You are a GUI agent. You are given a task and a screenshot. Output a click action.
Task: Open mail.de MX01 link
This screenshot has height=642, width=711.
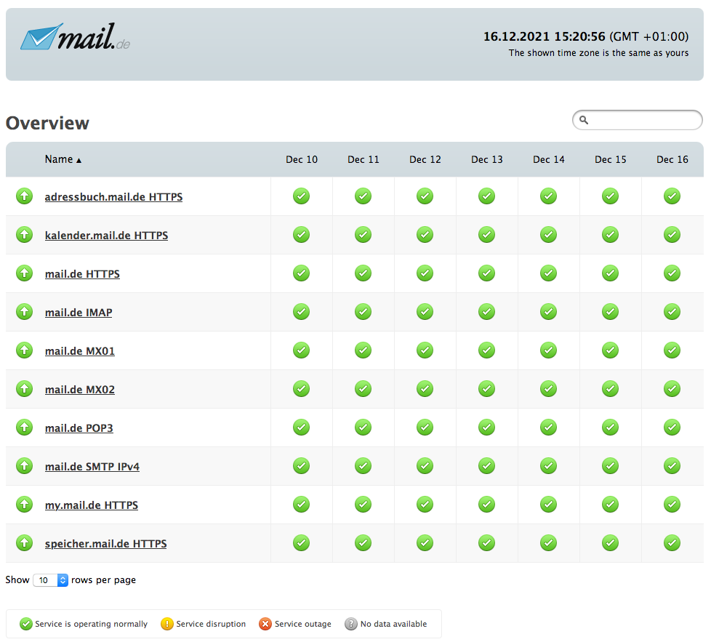tap(80, 351)
